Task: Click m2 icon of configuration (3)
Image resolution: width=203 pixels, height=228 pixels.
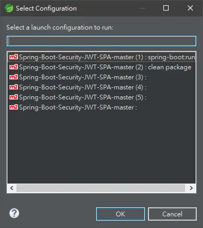Action: [14, 77]
